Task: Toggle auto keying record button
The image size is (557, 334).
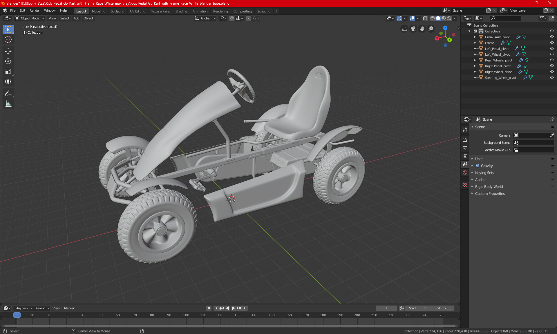Action: (x=209, y=308)
